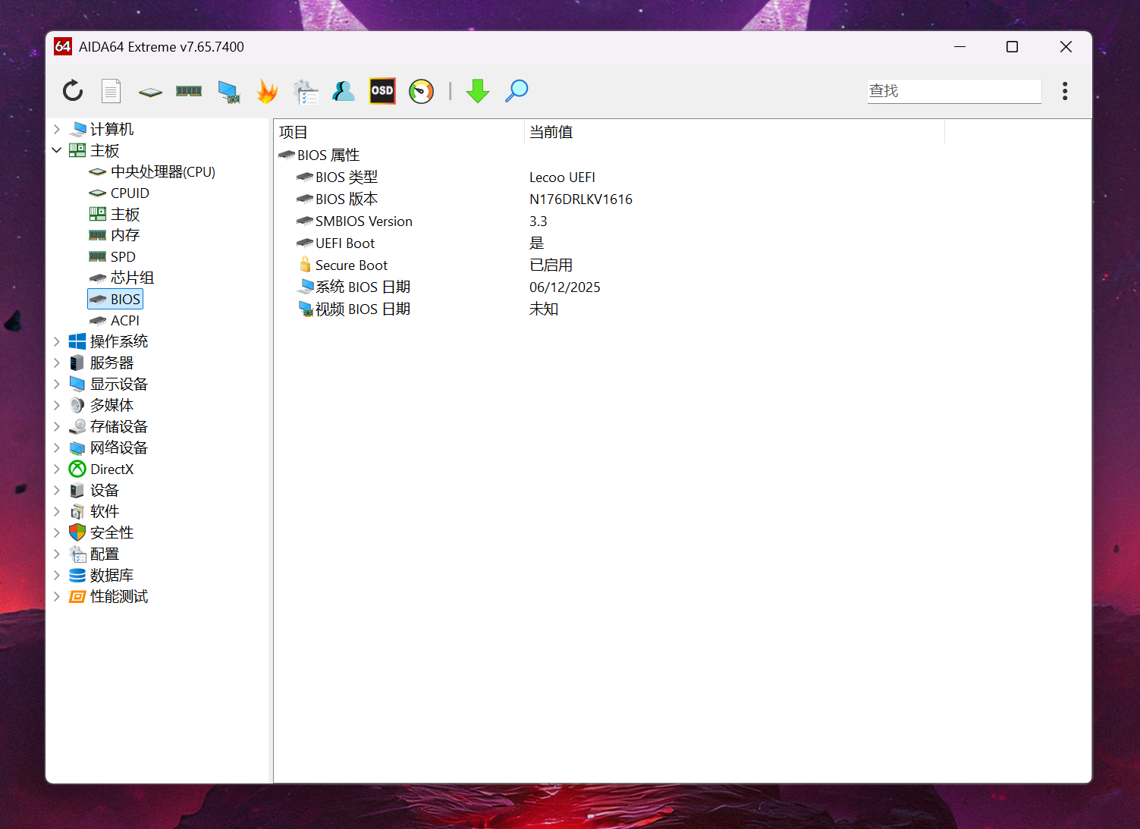Expand the DirectX tree node

(57, 469)
